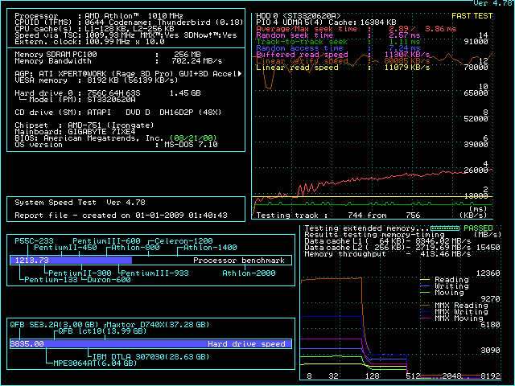Click the Report file creation date line
The width and height of the screenshot is (515, 386).
[121, 216]
